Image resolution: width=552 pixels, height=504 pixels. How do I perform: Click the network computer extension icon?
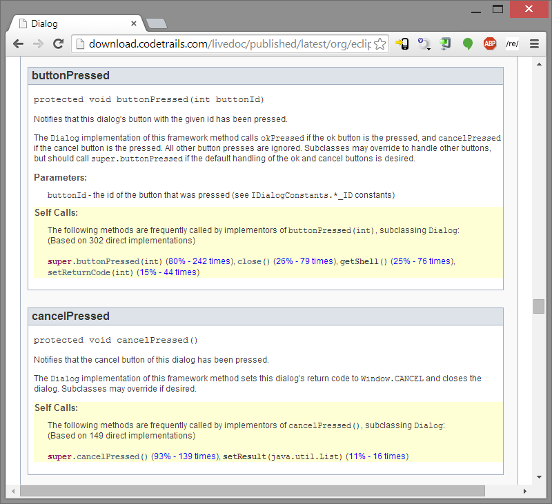click(446, 43)
